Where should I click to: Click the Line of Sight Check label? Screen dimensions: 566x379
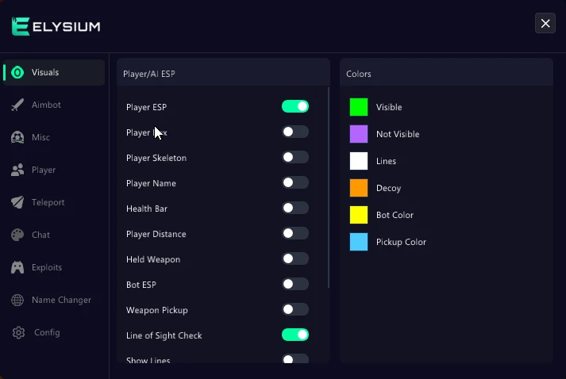click(x=164, y=335)
